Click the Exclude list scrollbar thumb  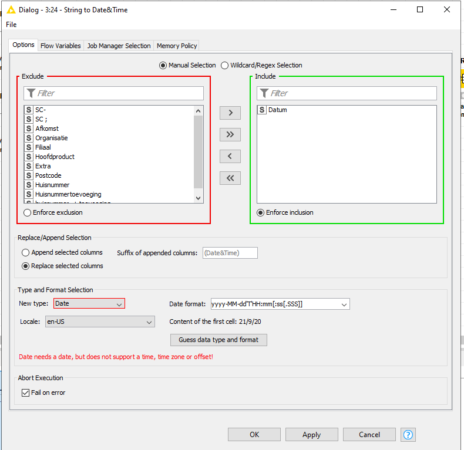coord(199,152)
